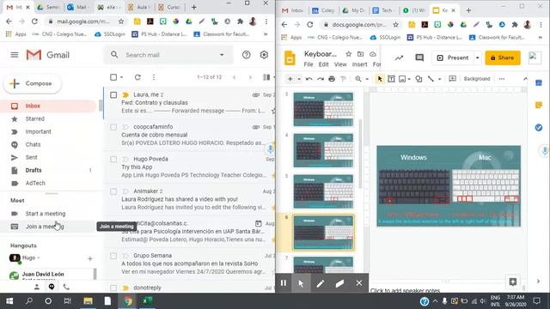Select the shape tool in Slides
550x309 pixels.
click(419, 79)
